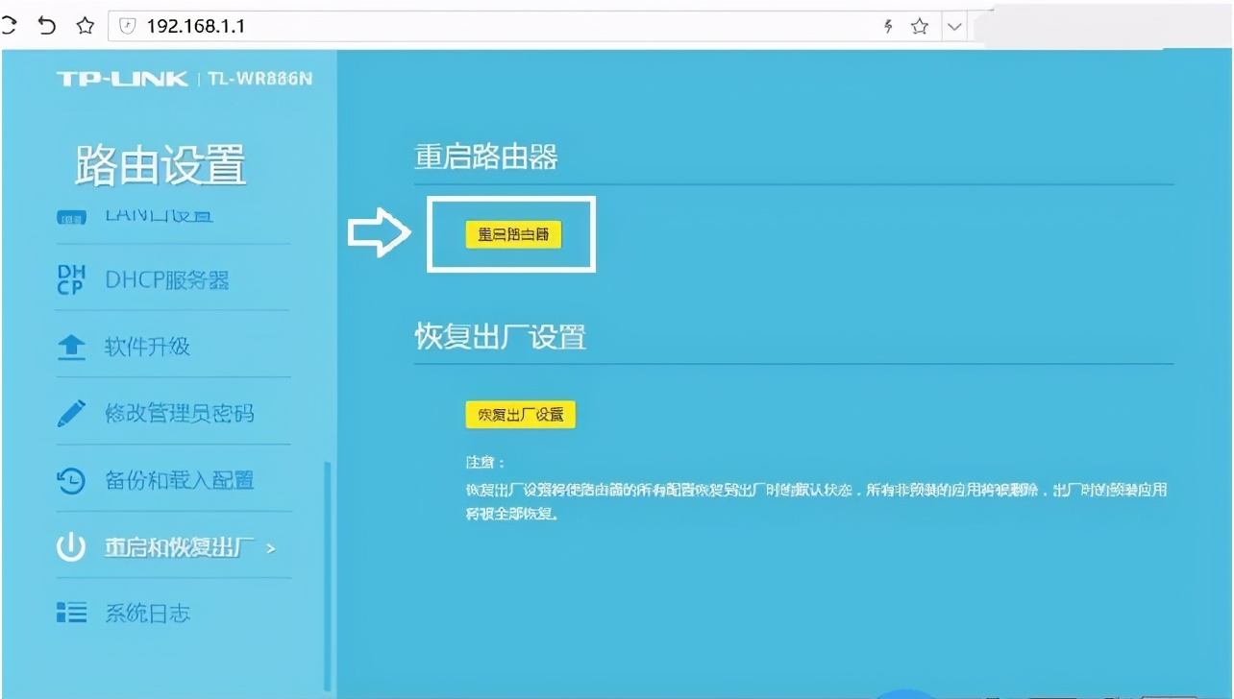Screen dimensions: 1234x699
Task: Open the address bar dropdown chevron
Action: click(953, 27)
